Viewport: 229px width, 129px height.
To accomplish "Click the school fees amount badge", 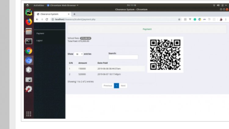I will coord(85,38).
